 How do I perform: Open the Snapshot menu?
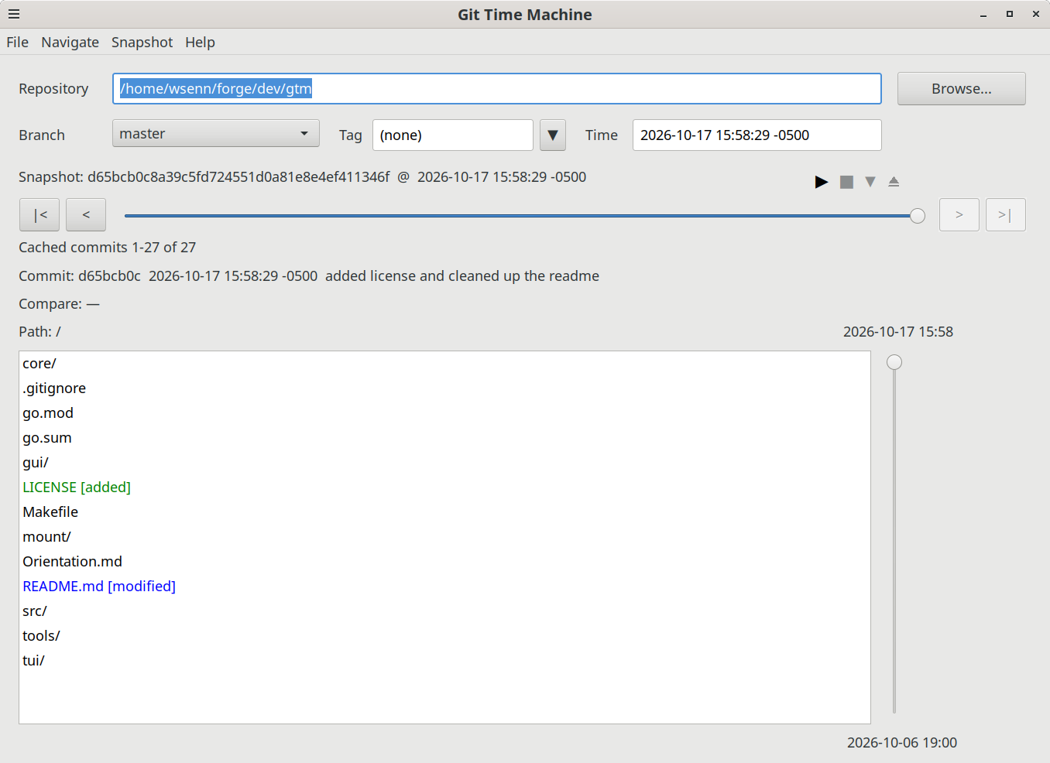pyautogui.click(x=142, y=43)
